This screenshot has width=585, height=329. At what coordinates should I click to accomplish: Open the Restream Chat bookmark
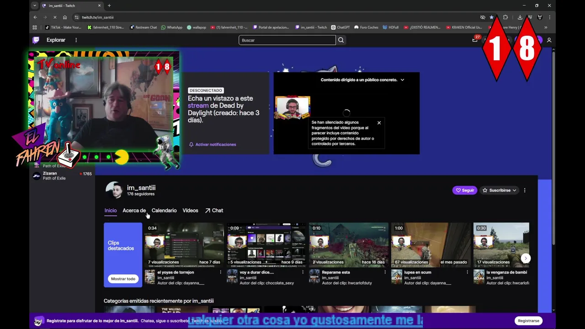tap(143, 27)
